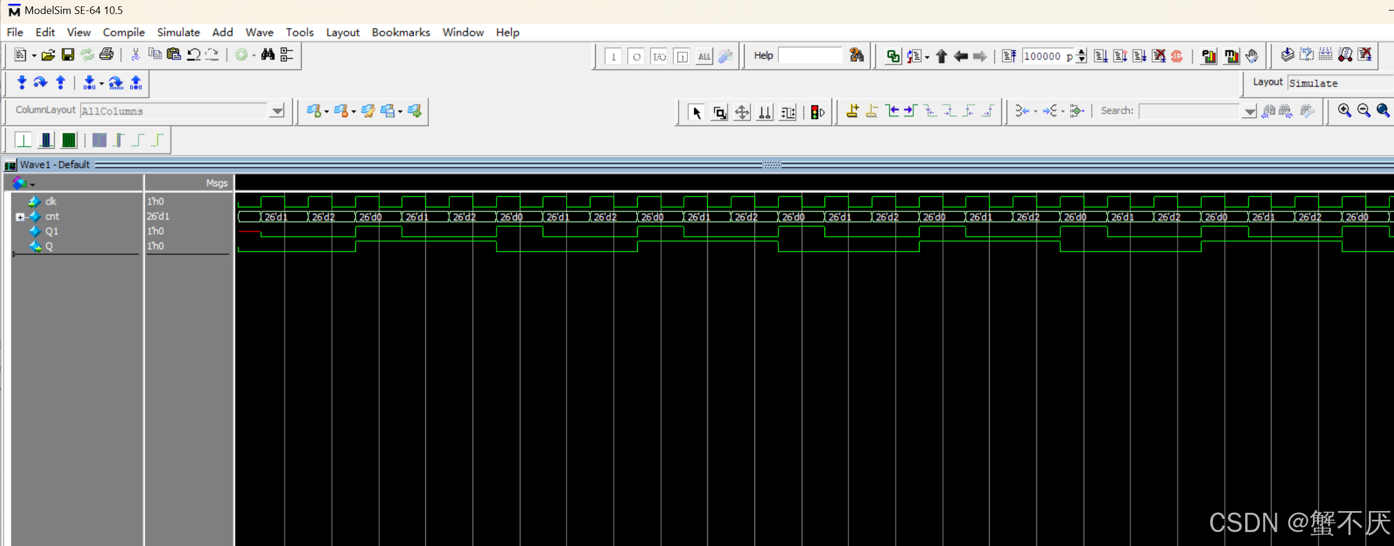Open the Layout menu
Screen dimensions: 1394x546
coord(343,32)
